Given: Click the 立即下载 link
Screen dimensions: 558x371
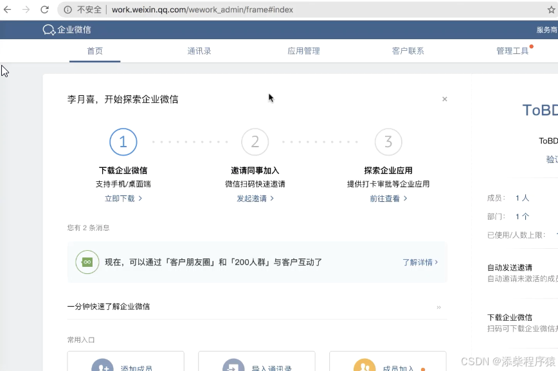Looking at the screenshot, I should click(123, 198).
